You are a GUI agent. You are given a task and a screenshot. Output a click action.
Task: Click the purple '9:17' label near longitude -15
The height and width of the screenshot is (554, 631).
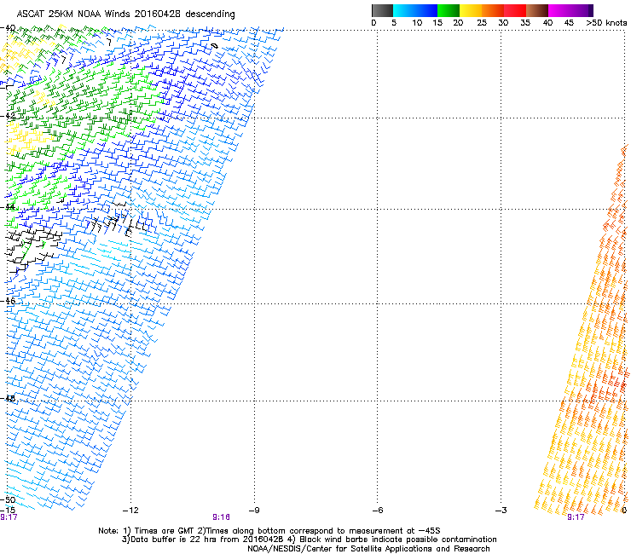pyautogui.click(x=9, y=517)
